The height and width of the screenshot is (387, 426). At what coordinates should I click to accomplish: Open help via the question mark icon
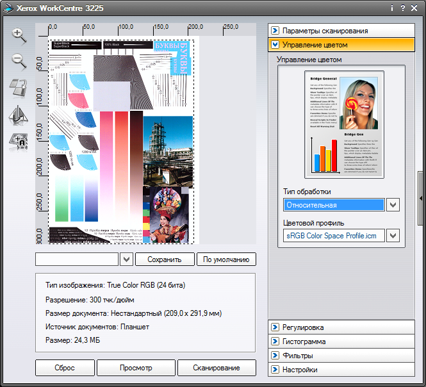[402, 8]
